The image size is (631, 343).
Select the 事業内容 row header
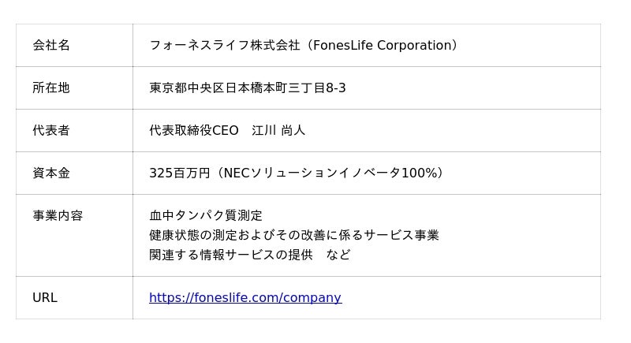(58, 216)
